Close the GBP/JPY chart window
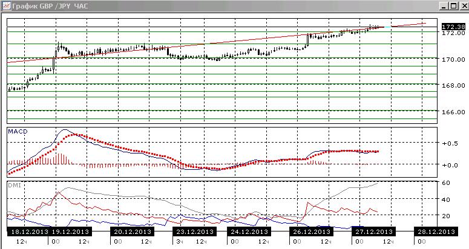The image size is (469, 249). [463, 6]
